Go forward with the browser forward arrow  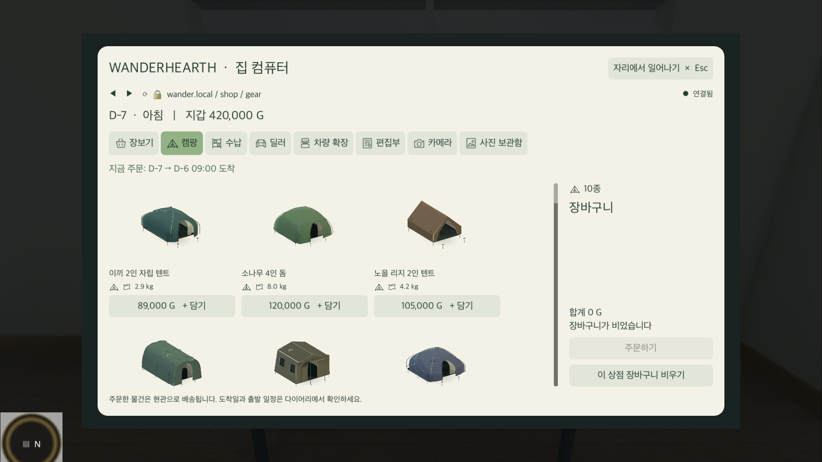click(x=129, y=93)
